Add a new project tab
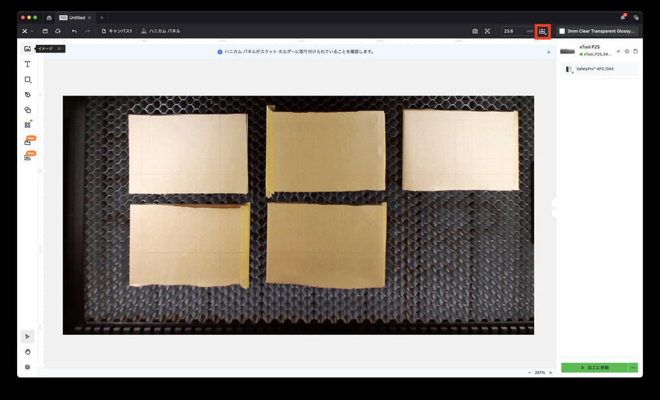 coord(102,18)
